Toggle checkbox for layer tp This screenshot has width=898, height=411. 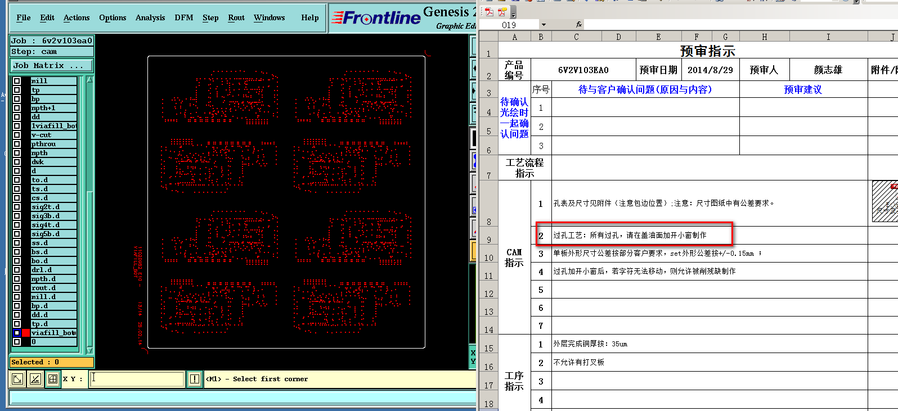click(17, 90)
